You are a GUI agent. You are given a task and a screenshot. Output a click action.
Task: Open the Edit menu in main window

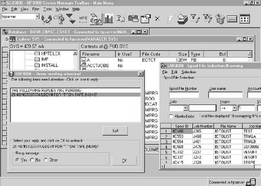click(x=14, y=9)
